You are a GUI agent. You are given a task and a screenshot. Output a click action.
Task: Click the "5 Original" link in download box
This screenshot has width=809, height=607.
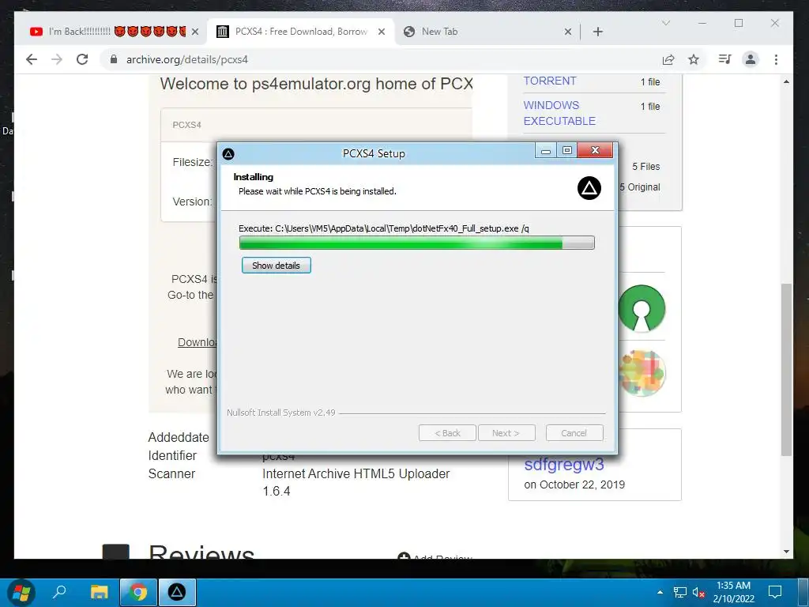click(x=640, y=187)
